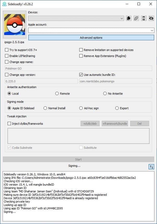The image size is (157, 224).
Task: Open the Apple account dropdown
Action: [x=91, y=30]
